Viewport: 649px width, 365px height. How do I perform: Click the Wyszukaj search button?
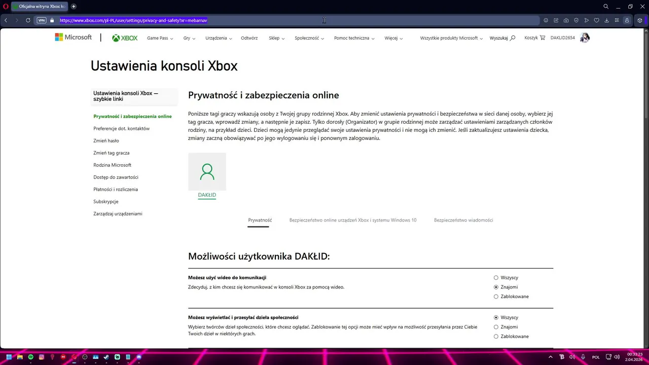(x=502, y=38)
